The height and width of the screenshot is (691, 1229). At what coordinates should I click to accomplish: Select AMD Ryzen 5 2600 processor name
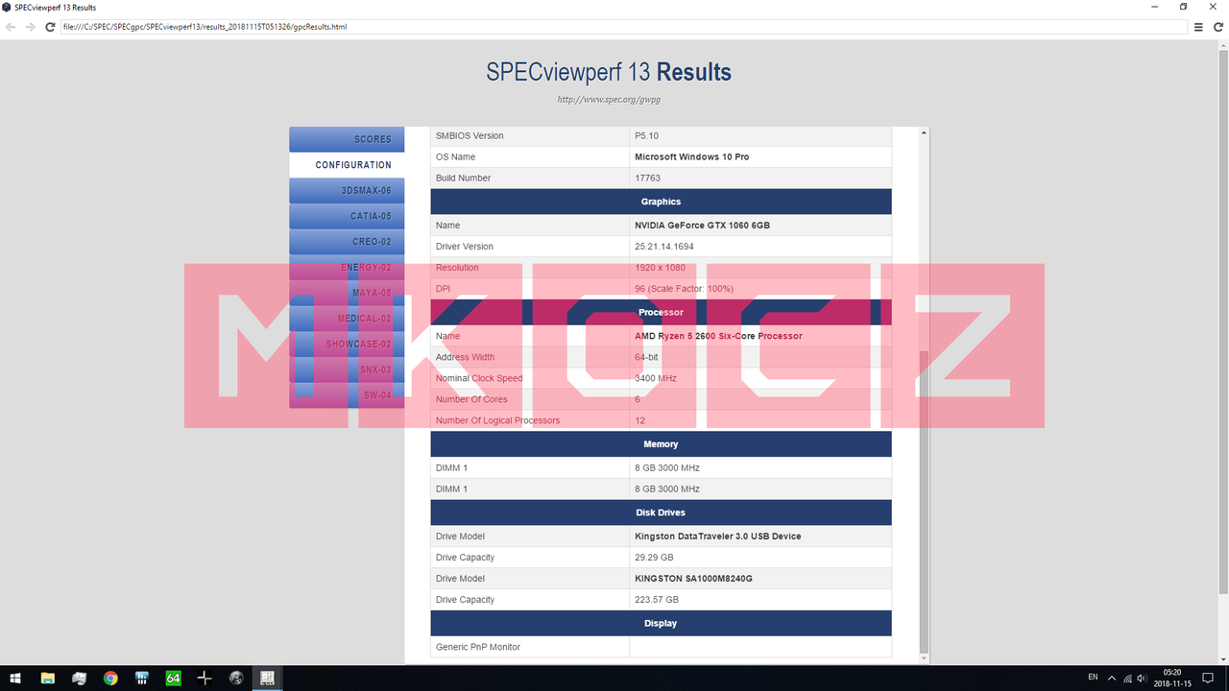(718, 336)
